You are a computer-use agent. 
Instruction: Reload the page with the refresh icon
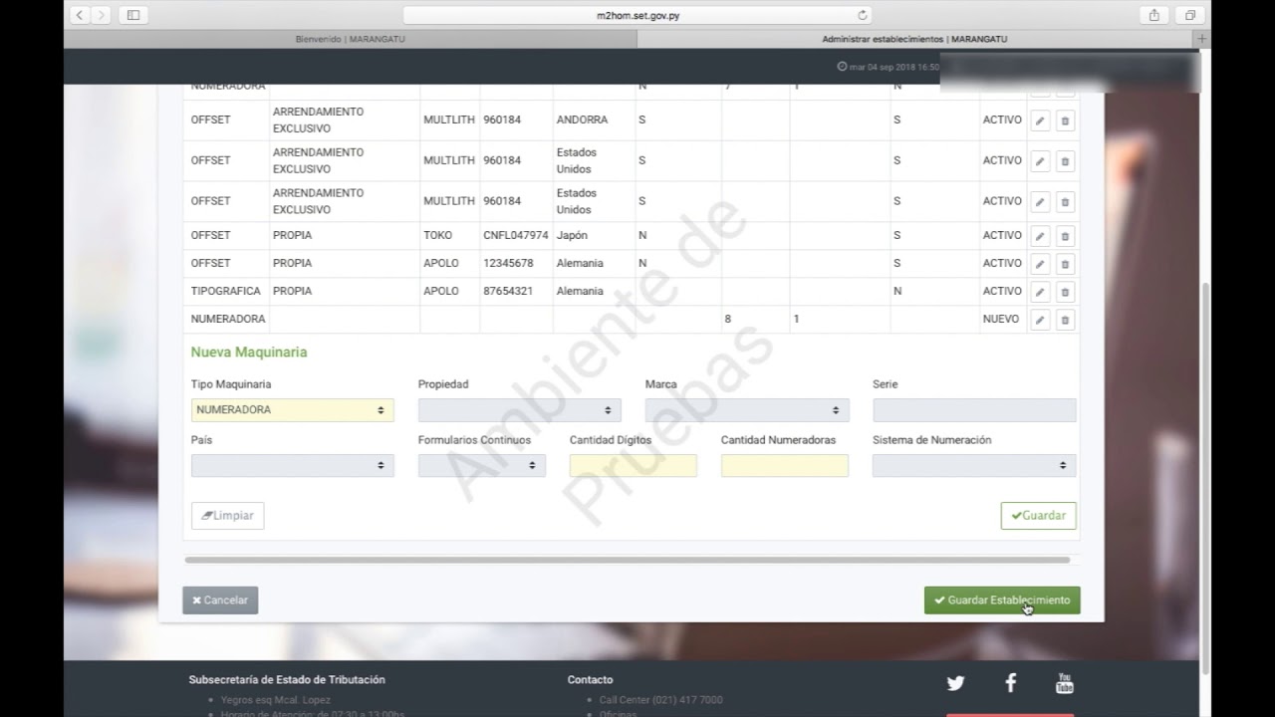coord(863,15)
